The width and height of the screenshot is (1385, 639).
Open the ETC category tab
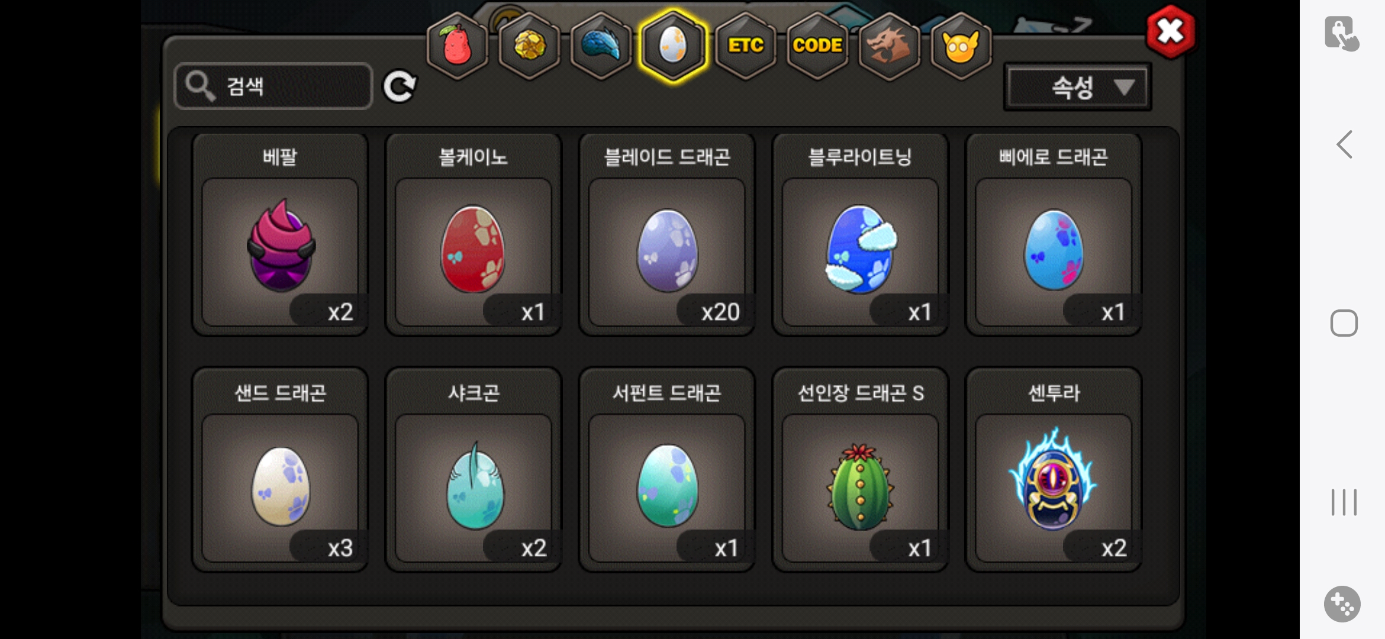(x=746, y=46)
